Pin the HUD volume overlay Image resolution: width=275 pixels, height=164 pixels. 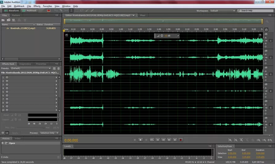click(x=178, y=36)
